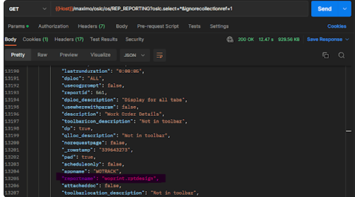355x197 pixels.
Task: Open the Send options dropdown arrow
Action: 345,9
